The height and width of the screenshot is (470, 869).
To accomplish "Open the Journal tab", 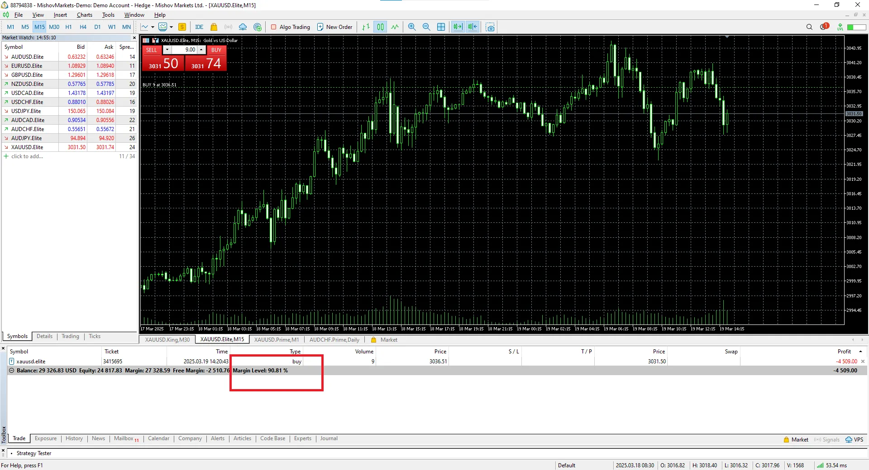I will [329, 438].
